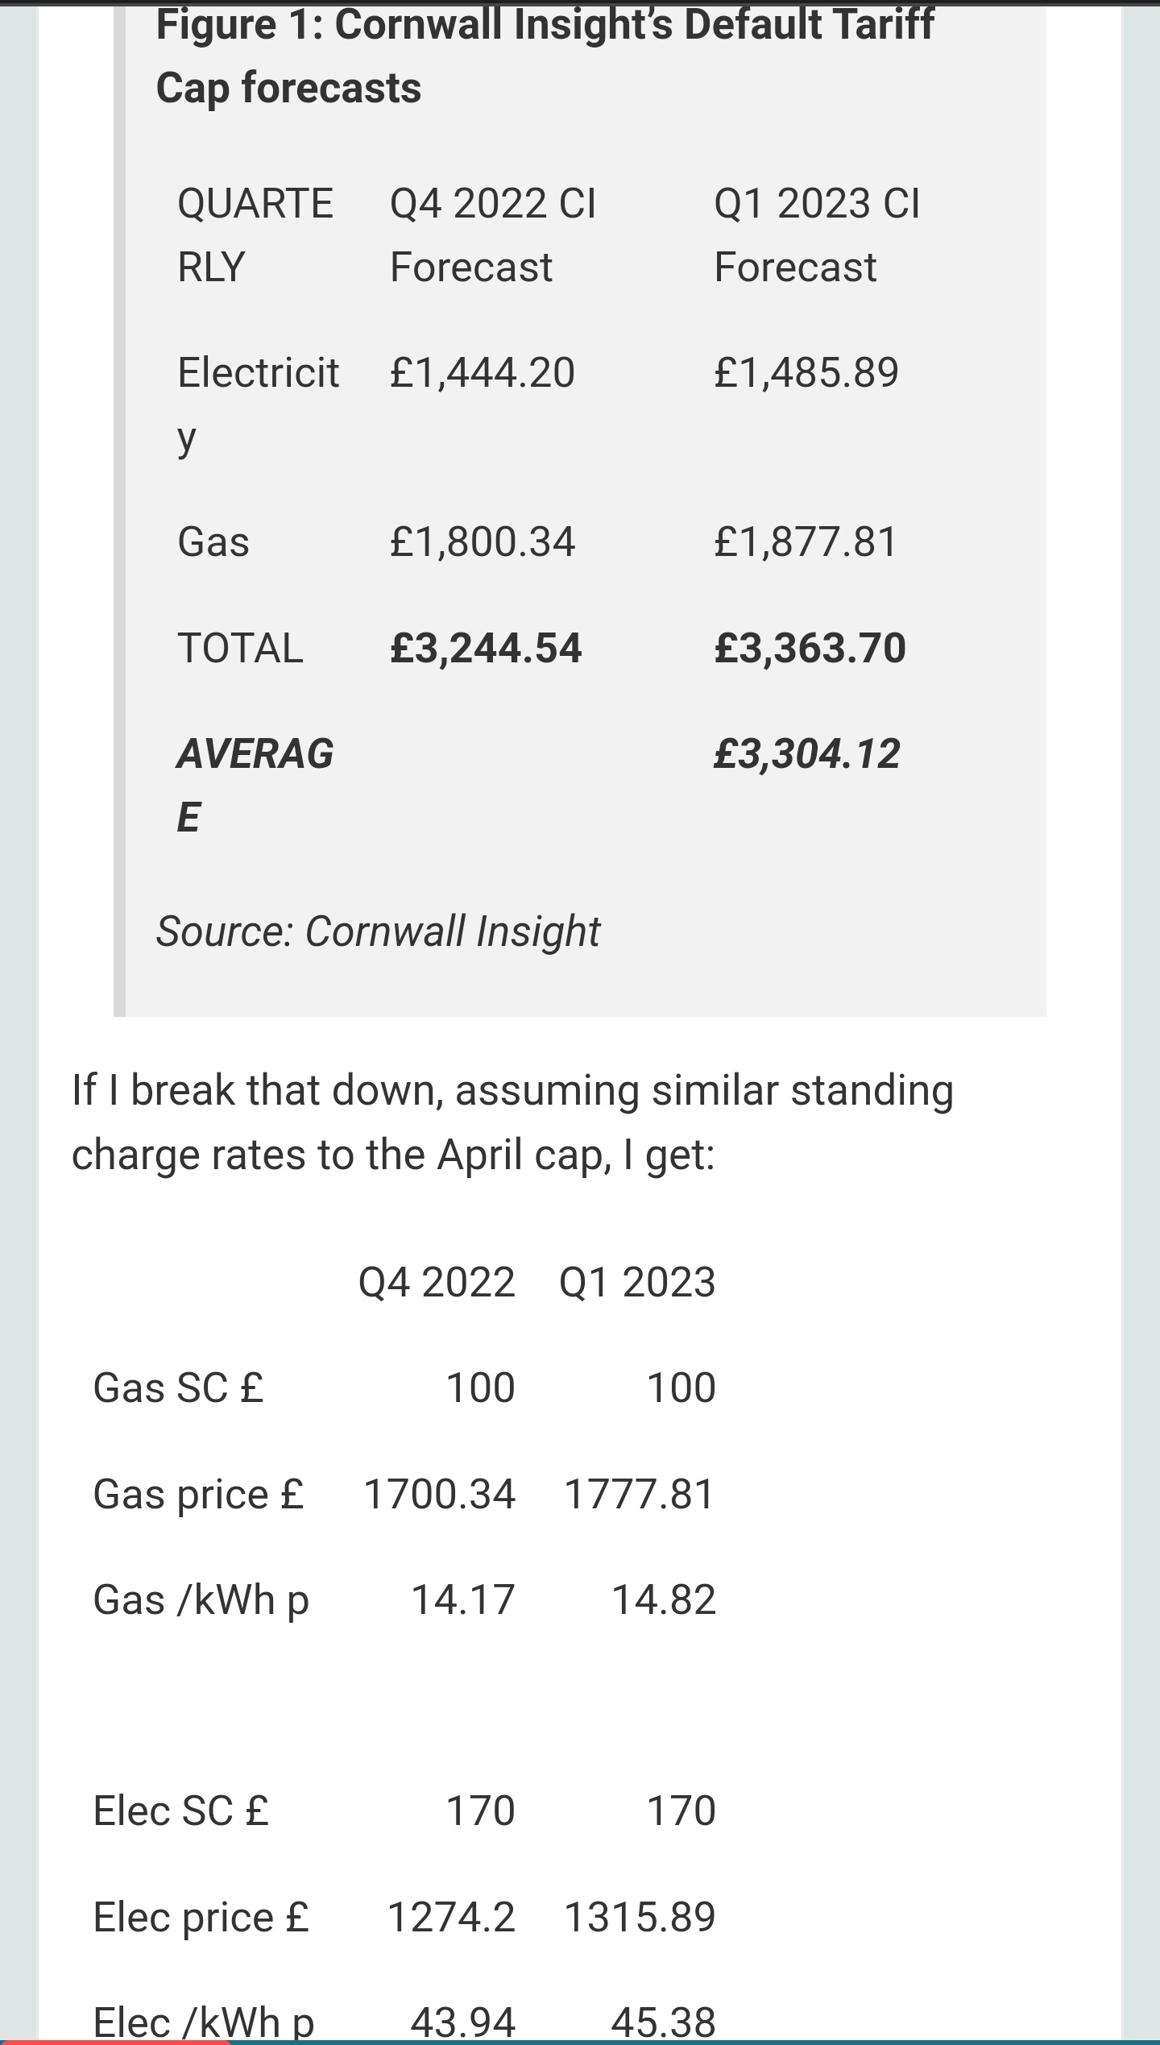Select the £1,444.20 electricity value
Viewport: 1160px width, 2045px height.
pos(482,372)
